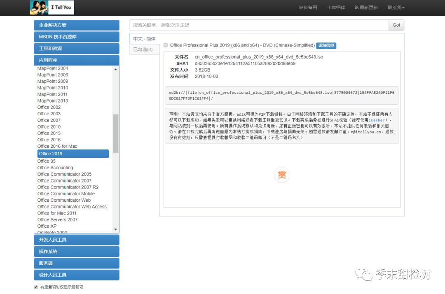Collapse the 应用程序 category
Image resolution: width=445 pixels, height=294 pixels.
pyautogui.click(x=76, y=60)
